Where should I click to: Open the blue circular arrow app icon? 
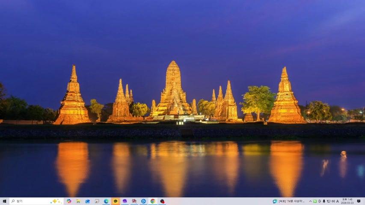(143, 201)
